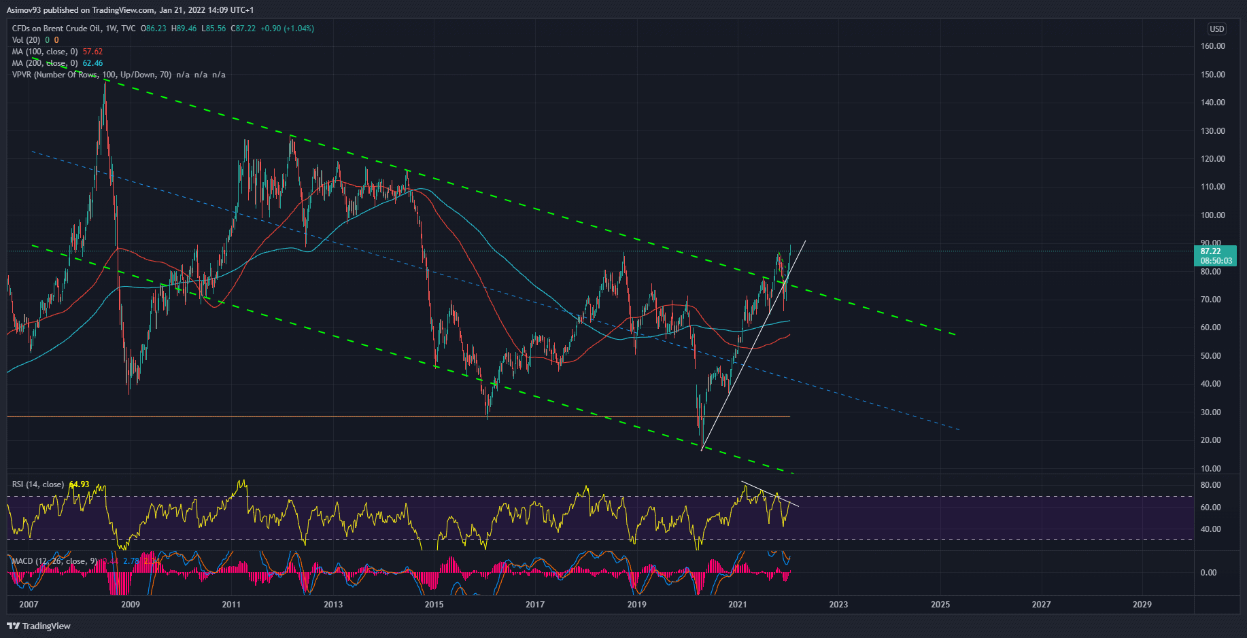Screen dimensions: 1247x638
Task: Click the 2021 label on time axis
Action: tap(737, 604)
